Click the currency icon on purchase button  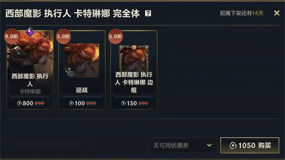233,146
